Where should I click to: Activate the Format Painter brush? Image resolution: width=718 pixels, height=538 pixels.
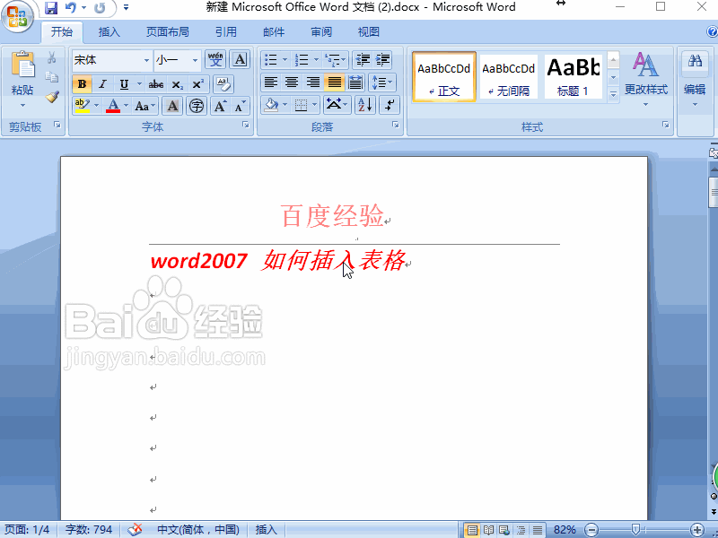point(52,97)
